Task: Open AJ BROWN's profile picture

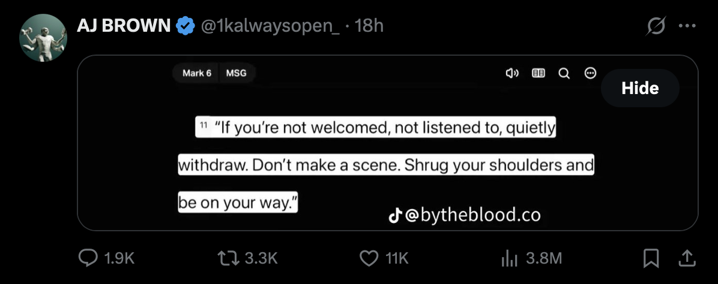Action: click(x=43, y=38)
